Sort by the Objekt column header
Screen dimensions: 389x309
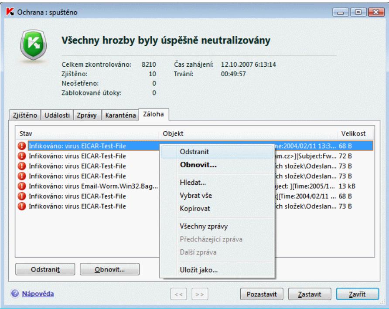(x=248, y=134)
